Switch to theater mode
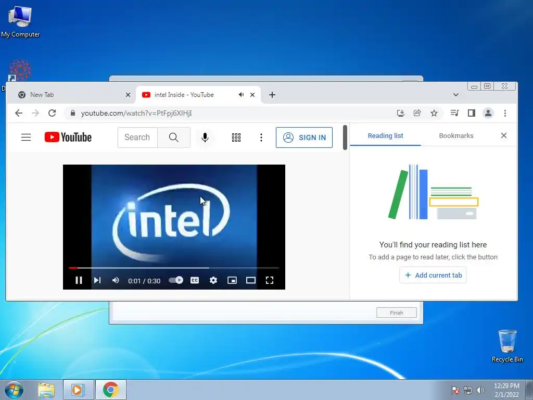Screen dimensions: 533x400 click(251, 280)
